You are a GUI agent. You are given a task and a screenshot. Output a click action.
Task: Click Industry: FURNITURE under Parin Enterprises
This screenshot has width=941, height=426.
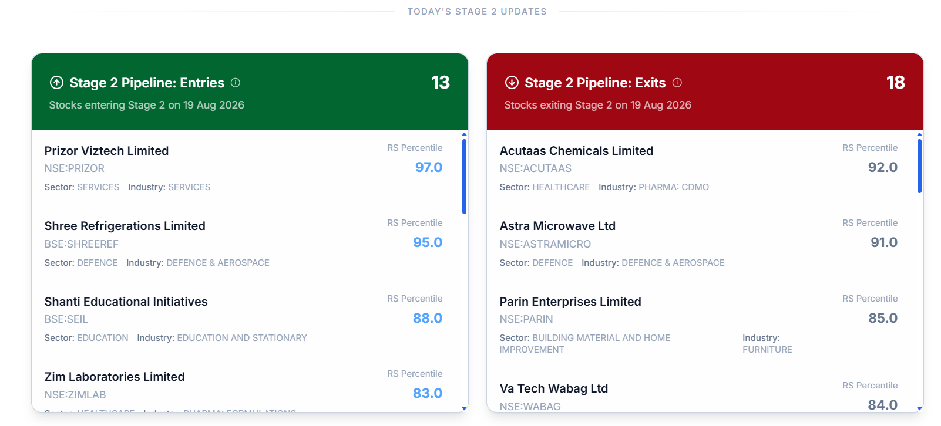pyautogui.click(x=767, y=344)
